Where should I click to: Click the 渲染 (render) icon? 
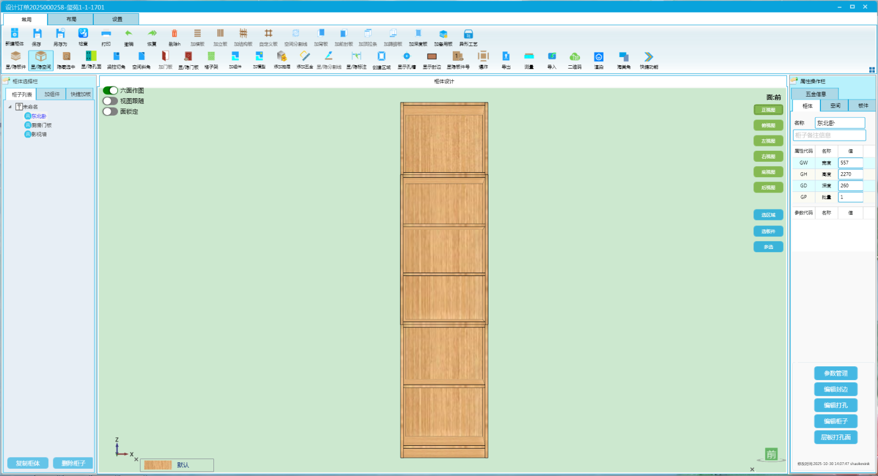(599, 57)
